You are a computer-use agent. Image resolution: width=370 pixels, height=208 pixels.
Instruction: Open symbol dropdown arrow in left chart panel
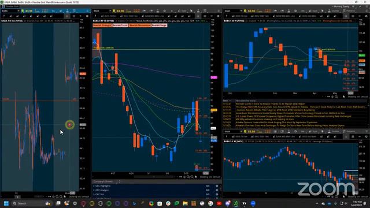[x=18, y=11]
